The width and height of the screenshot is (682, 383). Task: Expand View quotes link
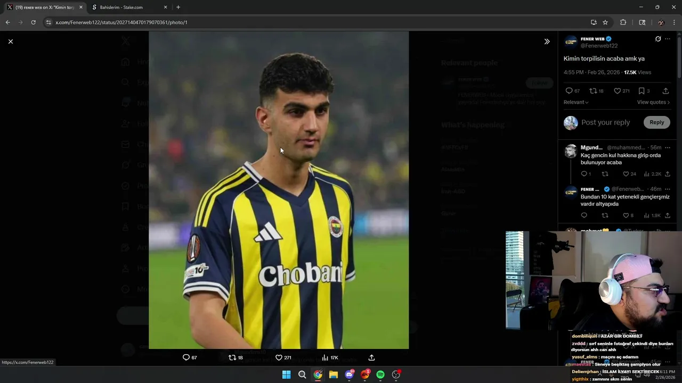(x=653, y=102)
